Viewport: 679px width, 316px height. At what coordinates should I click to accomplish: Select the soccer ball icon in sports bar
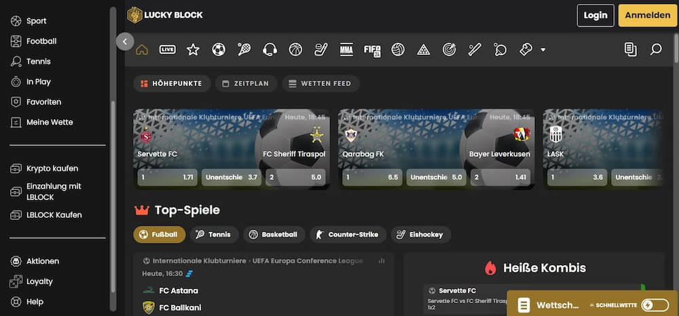tap(219, 50)
